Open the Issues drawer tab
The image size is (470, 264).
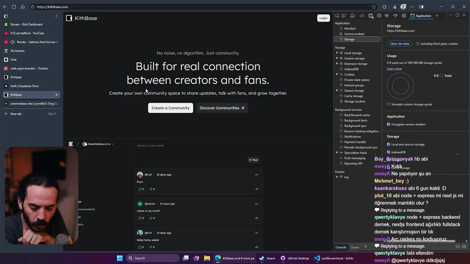(x=355, y=247)
